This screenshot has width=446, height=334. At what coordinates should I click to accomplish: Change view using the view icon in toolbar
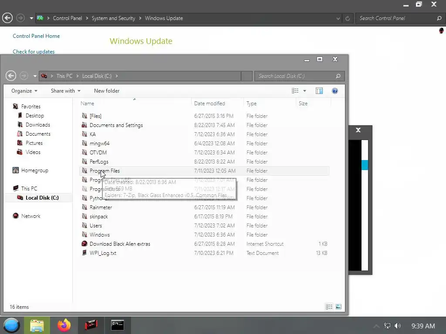[295, 91]
